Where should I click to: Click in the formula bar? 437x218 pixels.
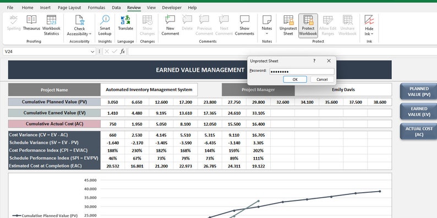282,52
